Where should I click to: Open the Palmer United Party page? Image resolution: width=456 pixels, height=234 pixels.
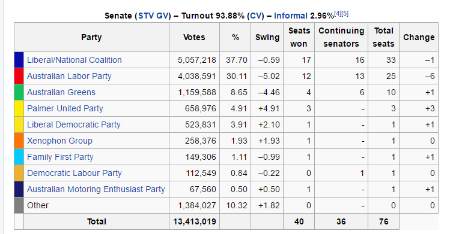click(x=65, y=108)
